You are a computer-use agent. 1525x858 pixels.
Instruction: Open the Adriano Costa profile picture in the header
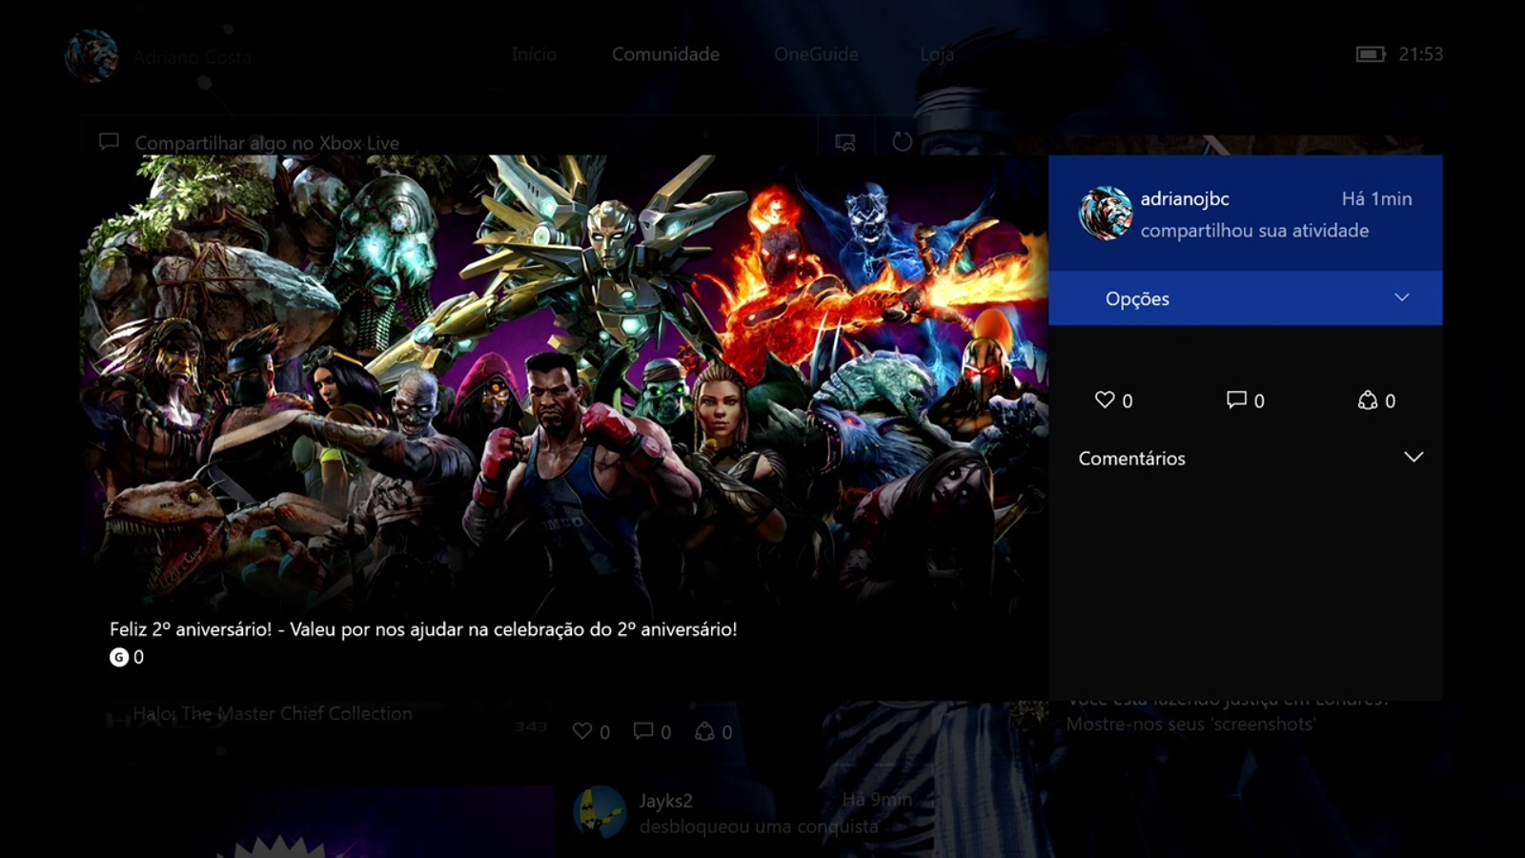coord(91,56)
